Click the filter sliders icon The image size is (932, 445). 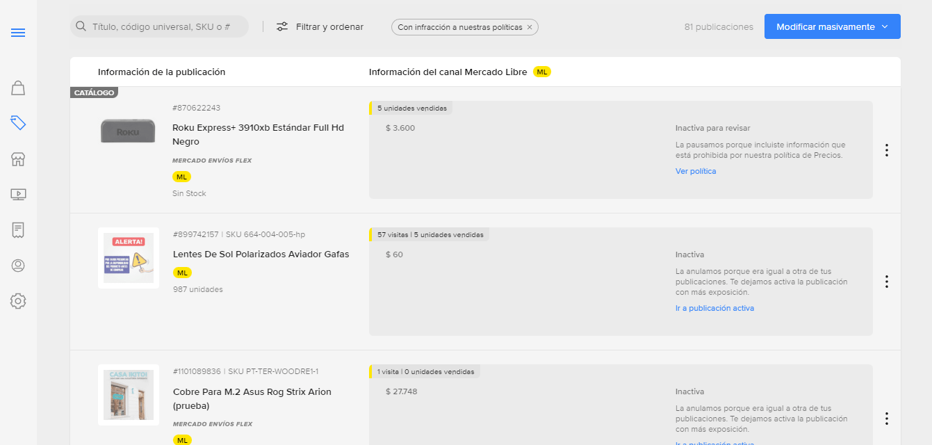point(282,26)
